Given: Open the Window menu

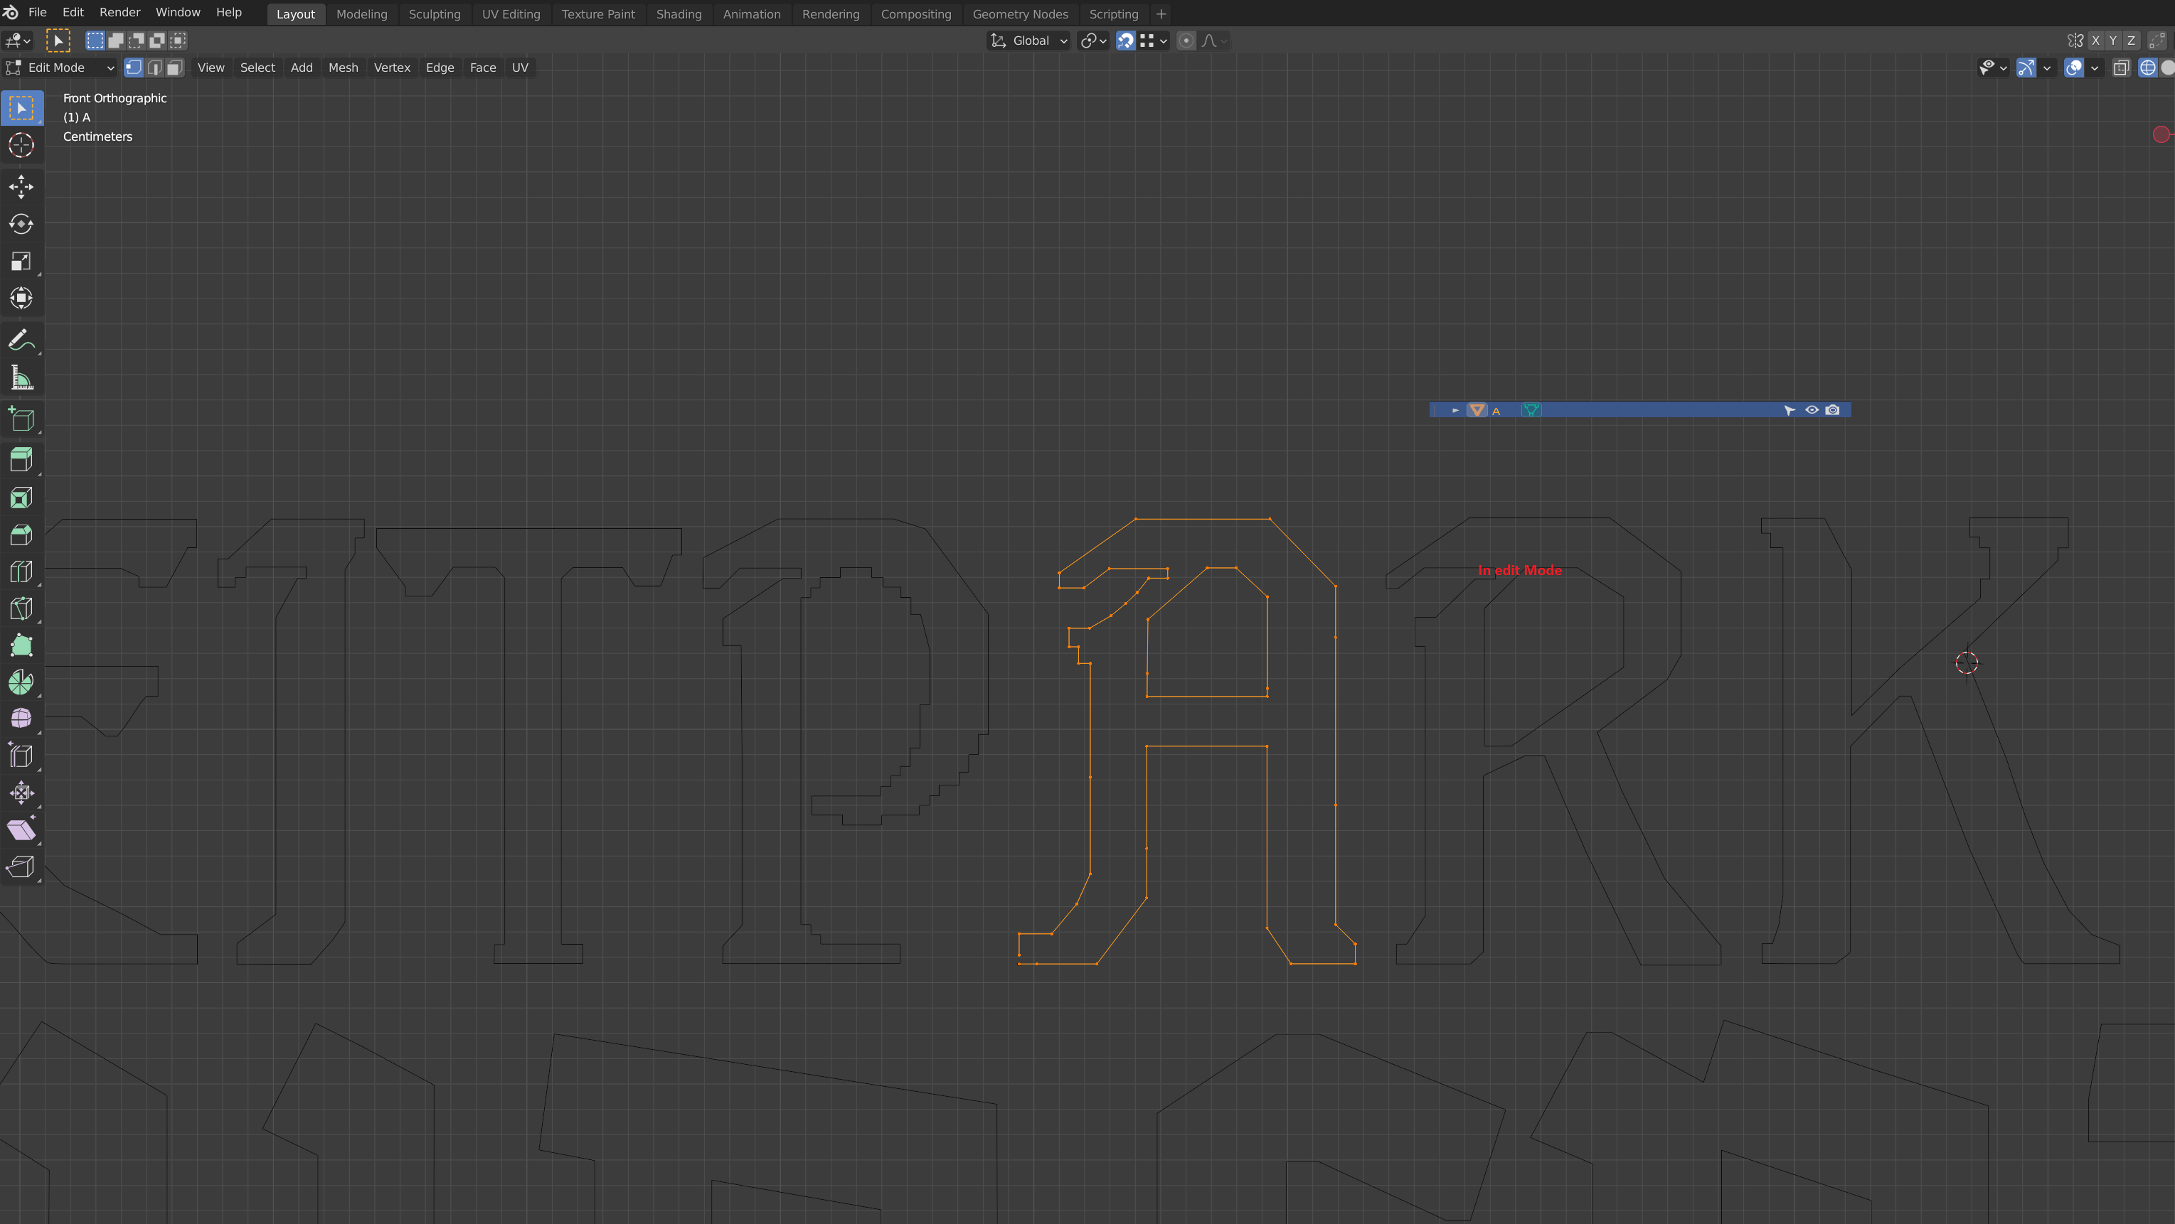Looking at the screenshot, I should pos(177,13).
